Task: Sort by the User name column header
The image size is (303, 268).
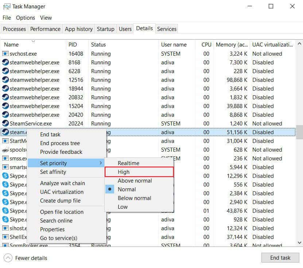Action: (x=177, y=44)
